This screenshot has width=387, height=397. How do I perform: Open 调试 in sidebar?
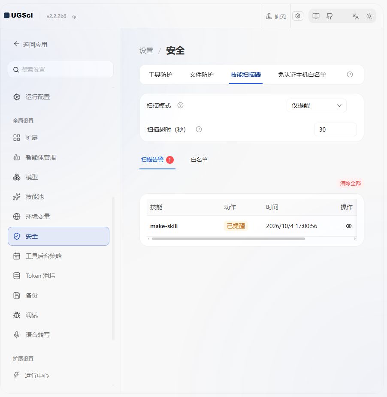pyautogui.click(x=58, y=315)
